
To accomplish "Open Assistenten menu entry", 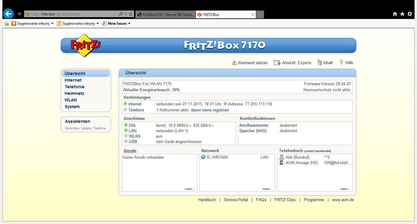I will coord(78,121).
